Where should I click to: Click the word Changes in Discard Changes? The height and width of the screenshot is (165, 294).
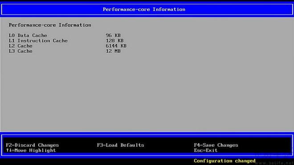pyautogui.click(x=49, y=145)
